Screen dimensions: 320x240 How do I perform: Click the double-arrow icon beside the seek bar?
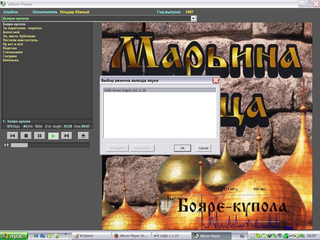pos(6,145)
